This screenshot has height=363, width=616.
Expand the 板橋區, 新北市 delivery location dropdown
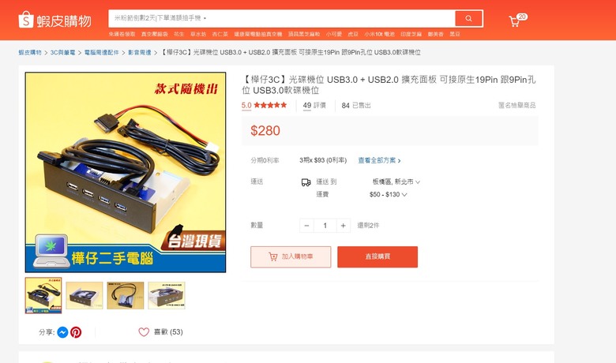(396, 181)
